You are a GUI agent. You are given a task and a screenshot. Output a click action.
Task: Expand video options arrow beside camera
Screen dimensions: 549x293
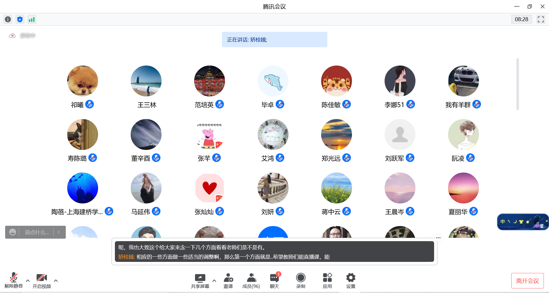pos(56,281)
